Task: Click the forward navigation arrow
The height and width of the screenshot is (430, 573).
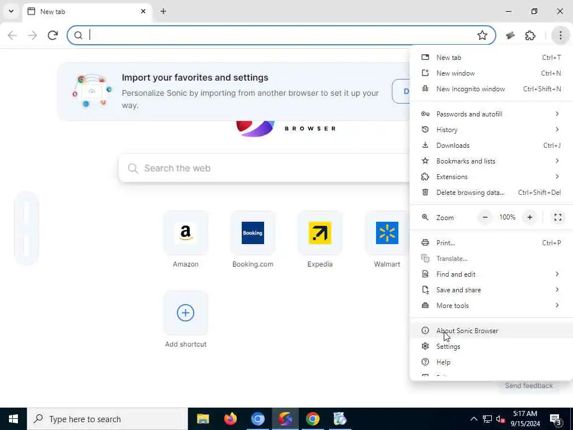Action: click(32, 35)
